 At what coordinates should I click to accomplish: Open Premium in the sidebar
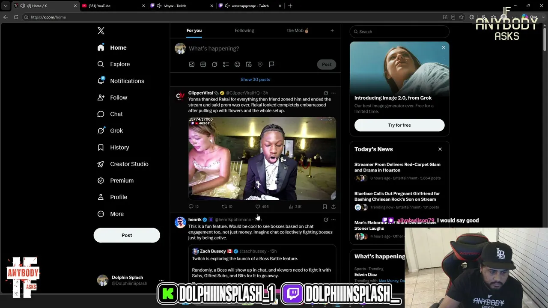click(116, 181)
